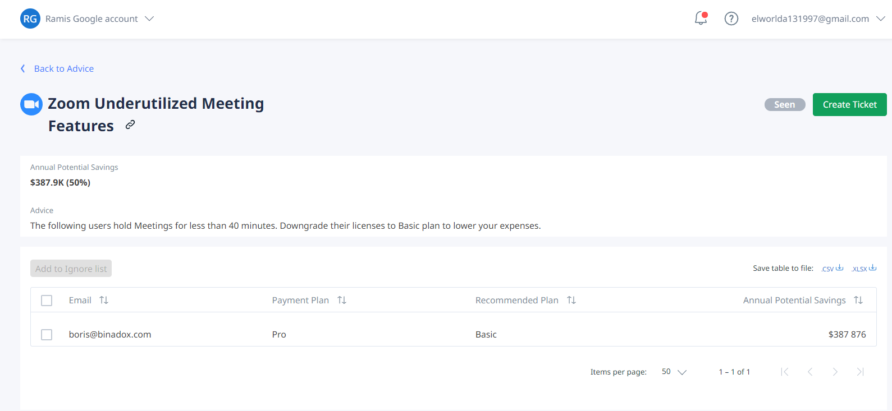Download table as XLSX file
892x411 pixels.
pyautogui.click(x=863, y=268)
